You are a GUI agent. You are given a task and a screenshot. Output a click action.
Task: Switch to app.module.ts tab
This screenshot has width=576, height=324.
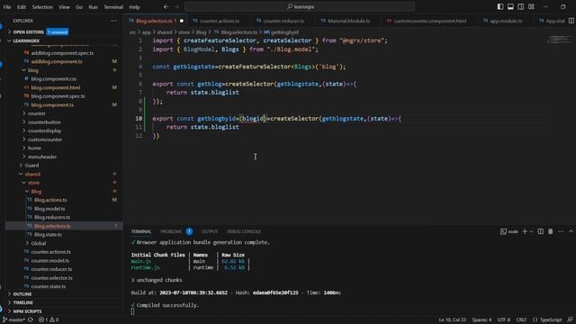click(506, 21)
